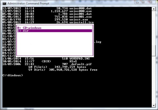Click the time '22:43'

click(29, 64)
